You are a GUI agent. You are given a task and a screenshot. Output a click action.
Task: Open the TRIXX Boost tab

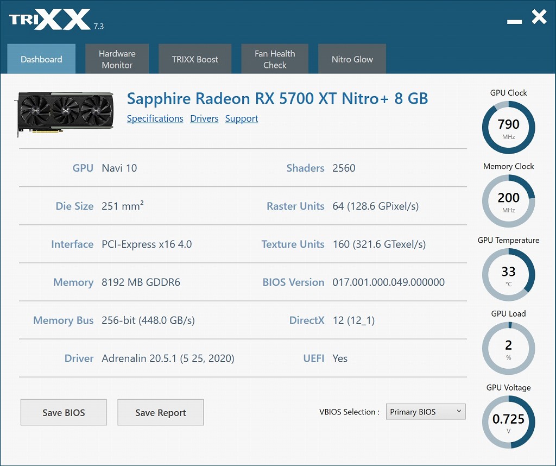(x=195, y=59)
